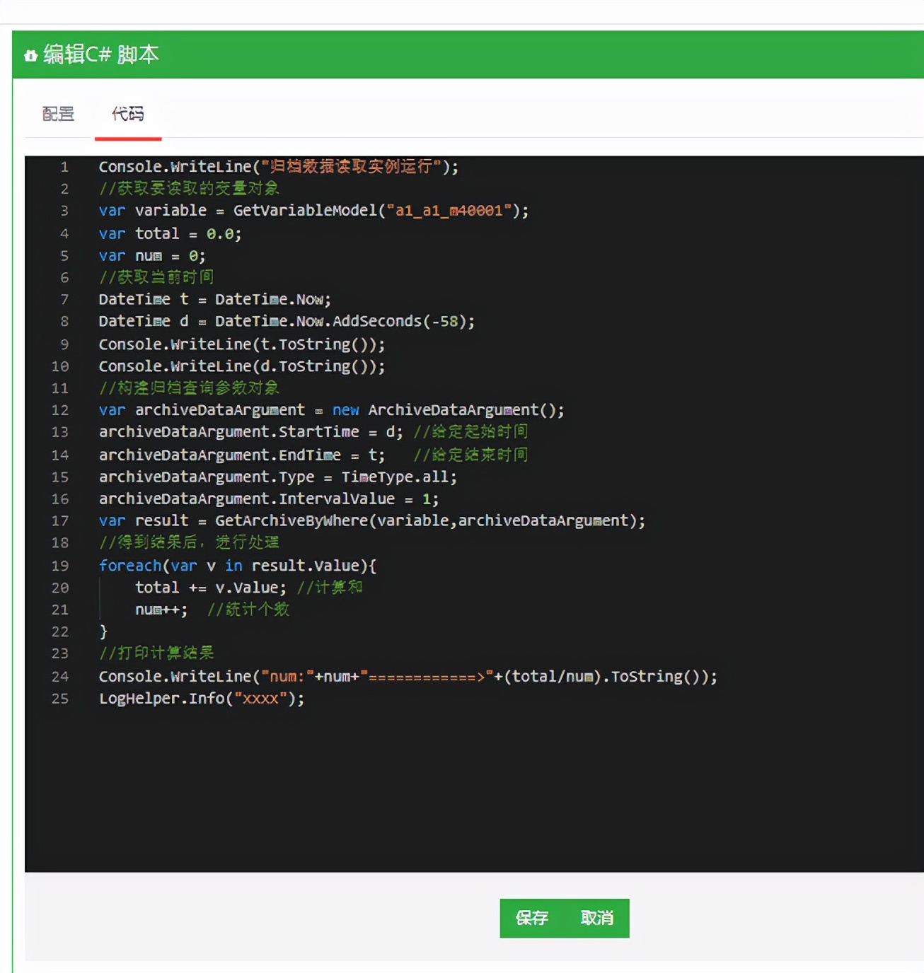Click the archiveDataArgument.EndTime = t line

pos(313,455)
